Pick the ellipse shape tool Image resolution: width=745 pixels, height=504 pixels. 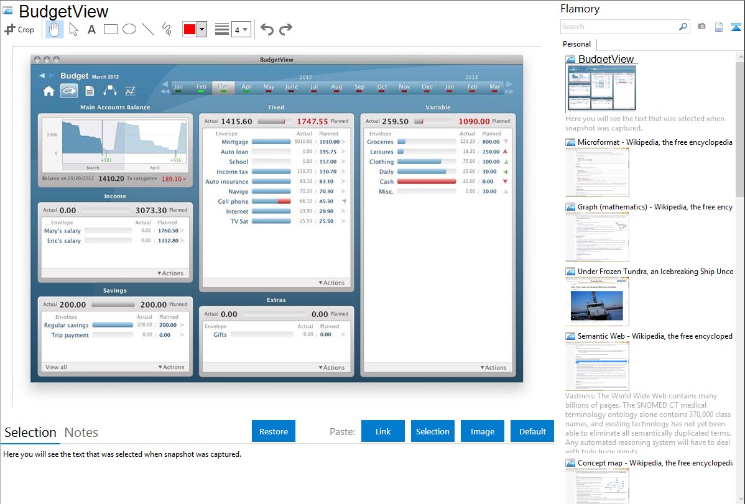pyautogui.click(x=129, y=29)
